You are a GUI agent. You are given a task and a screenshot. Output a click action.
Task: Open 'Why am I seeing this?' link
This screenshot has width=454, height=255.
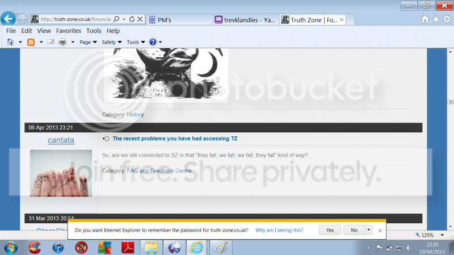279,230
